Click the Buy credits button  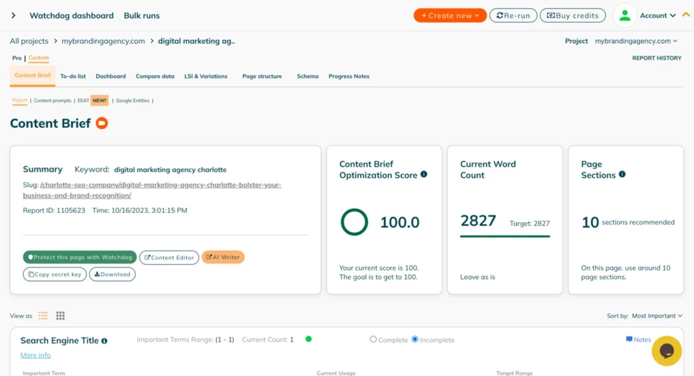coord(573,15)
